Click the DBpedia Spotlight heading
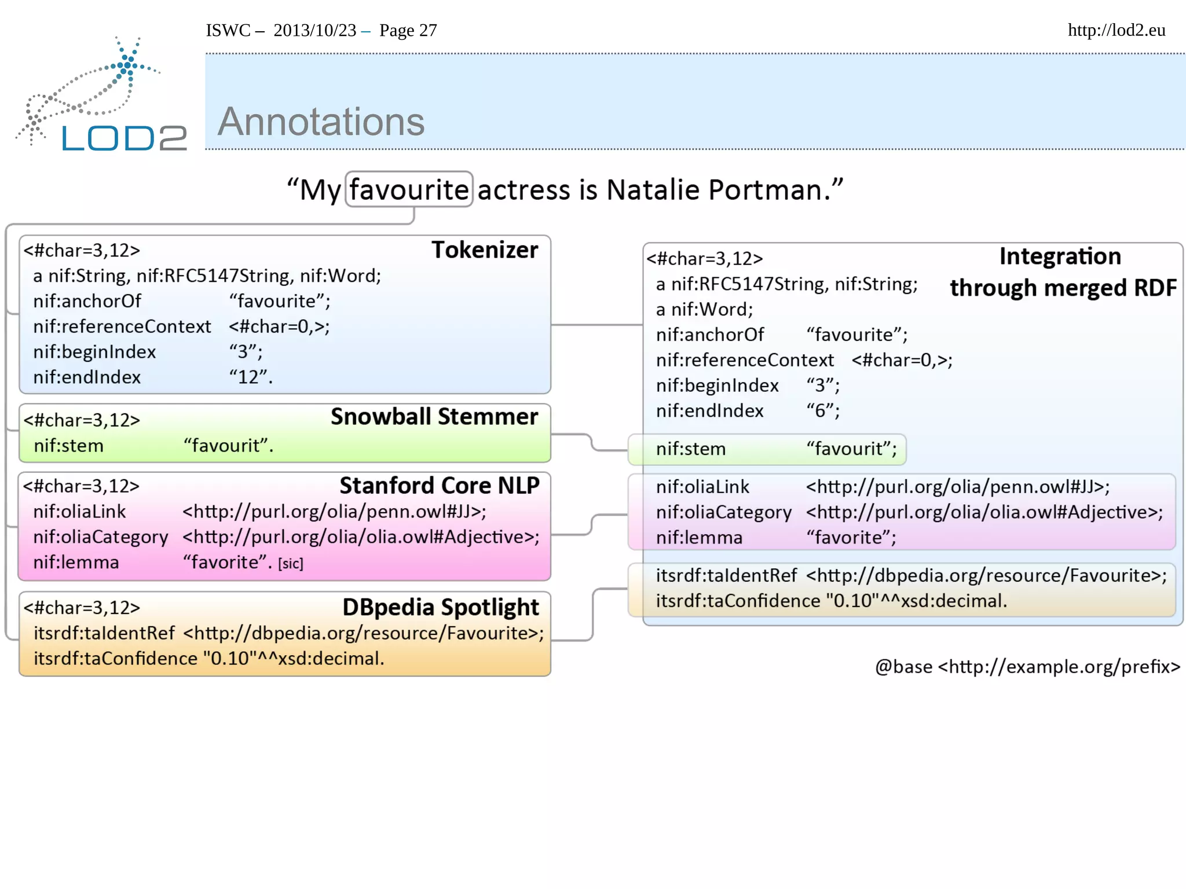This screenshot has width=1186, height=889. pos(440,607)
